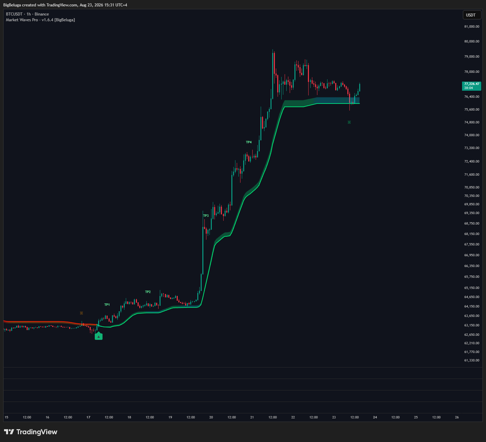This screenshot has width=486, height=442.
Task: Click the 63,650.00 price axis label
Action: [x=472, y=316]
